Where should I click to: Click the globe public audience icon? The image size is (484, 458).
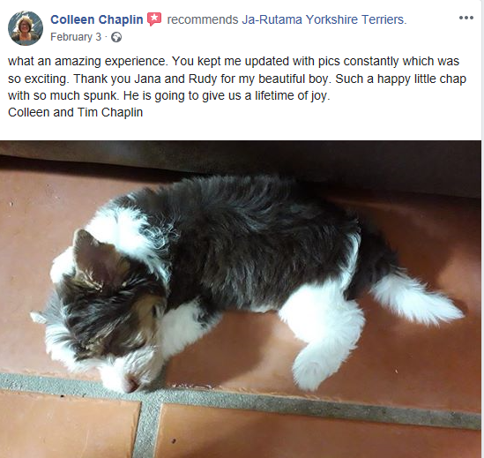[116, 37]
